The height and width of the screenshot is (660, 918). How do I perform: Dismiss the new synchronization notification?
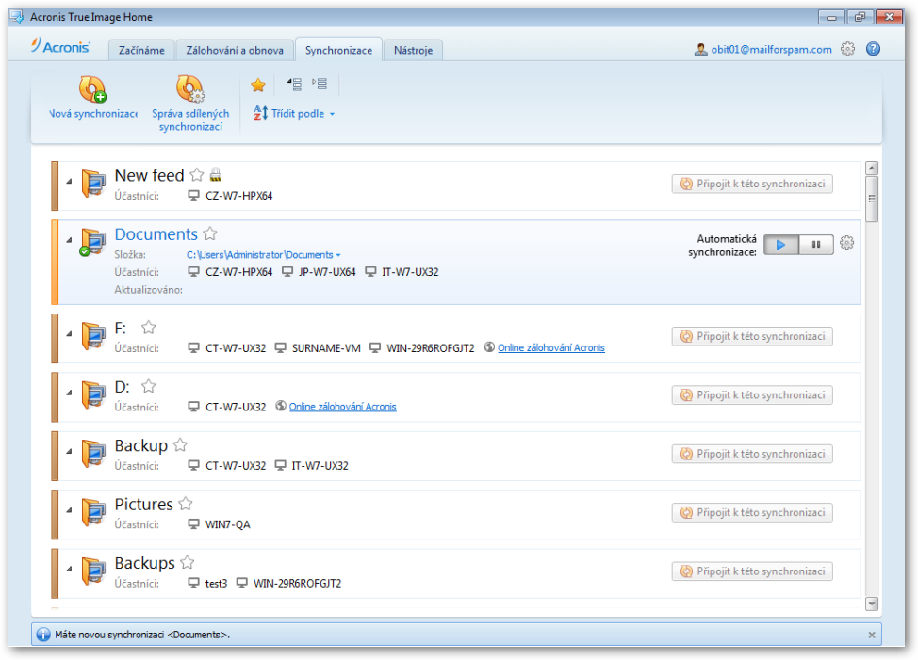pyautogui.click(x=872, y=635)
